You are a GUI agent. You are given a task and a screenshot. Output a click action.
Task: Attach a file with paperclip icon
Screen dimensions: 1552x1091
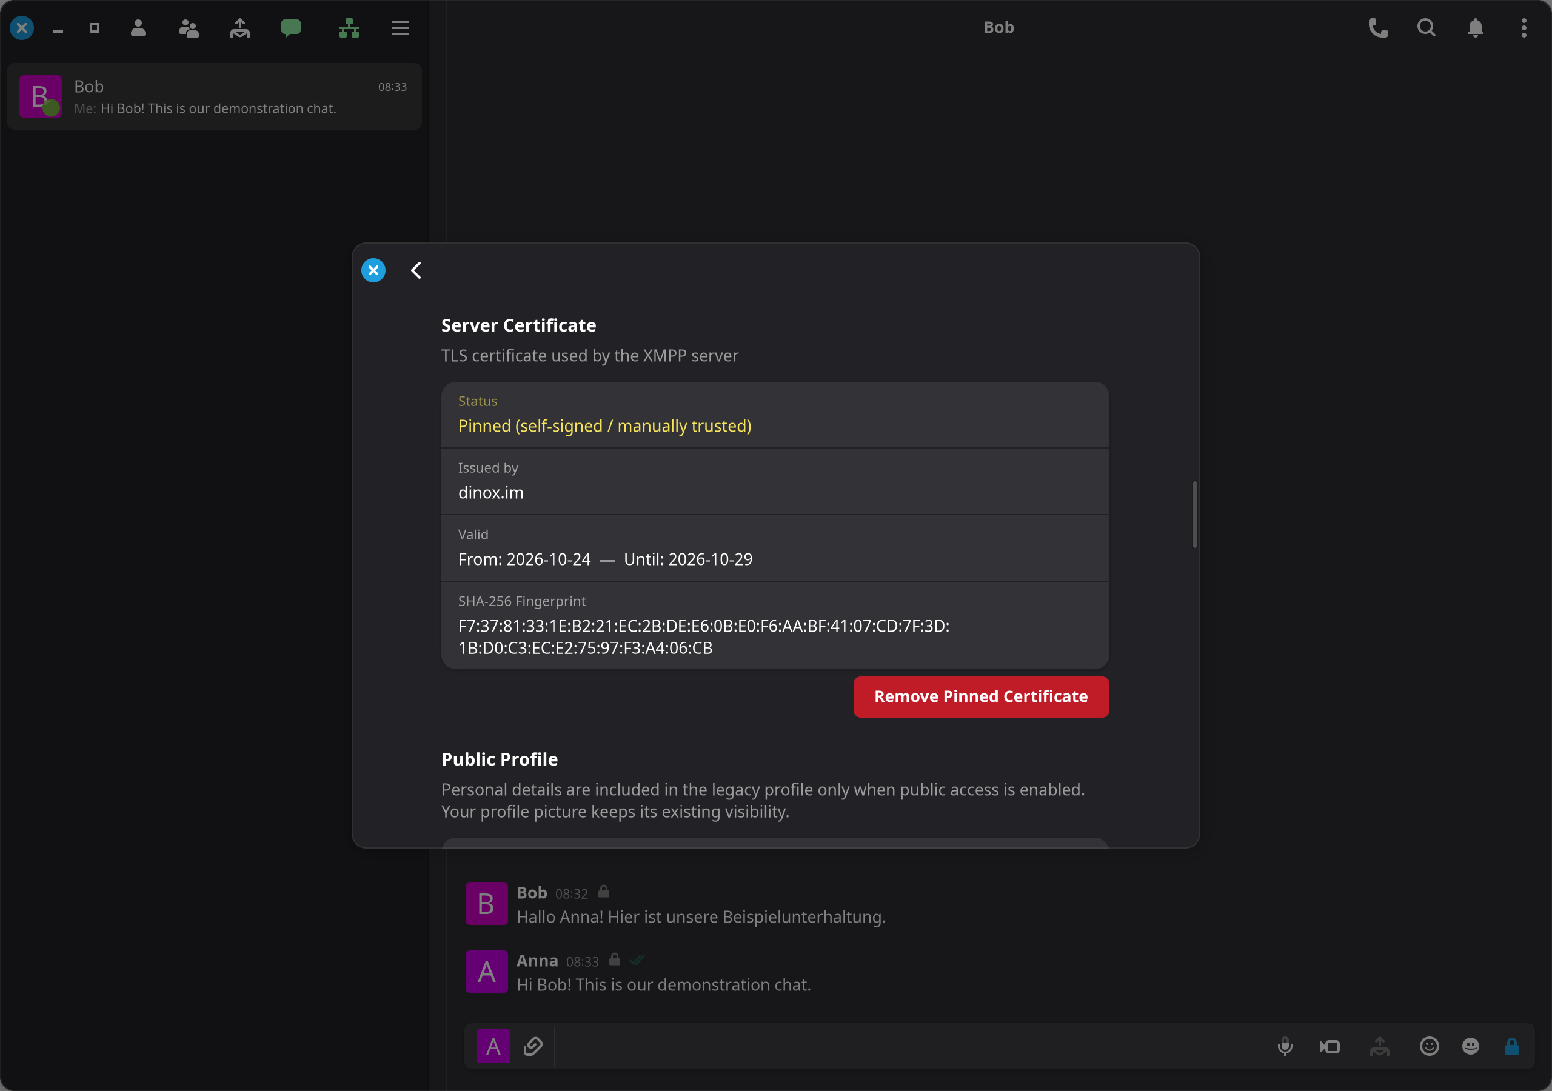(533, 1046)
